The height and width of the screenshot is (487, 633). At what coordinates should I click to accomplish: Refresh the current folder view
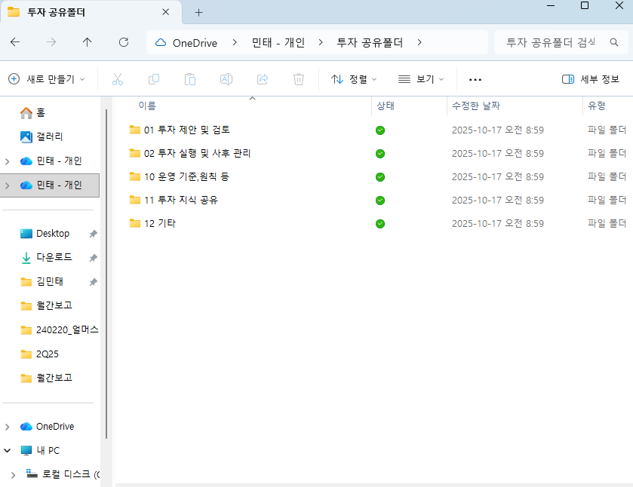tap(124, 42)
